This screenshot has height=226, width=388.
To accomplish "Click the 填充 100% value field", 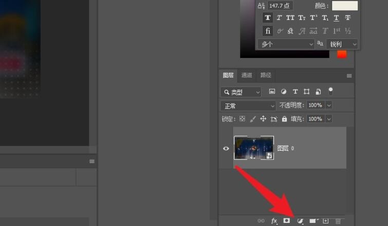I will [316, 119].
